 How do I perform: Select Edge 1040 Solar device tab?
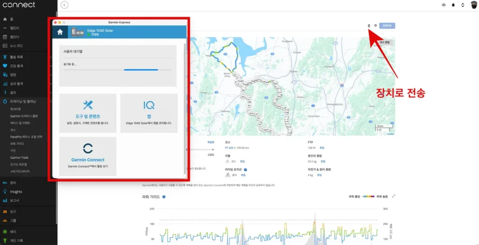click(127, 32)
